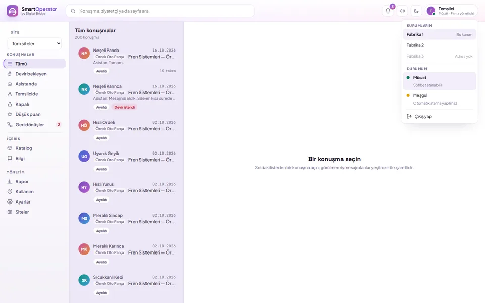The image size is (485, 303).
Task: Open Uyanık Geyik conversation
Action: click(127, 161)
